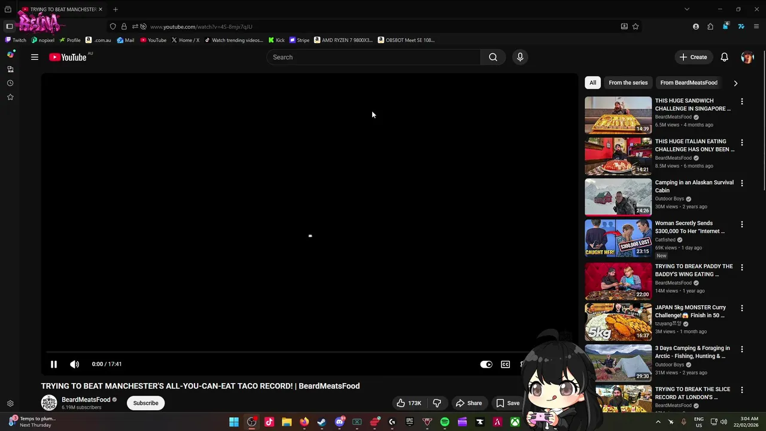Open options for Slice Record London video

(x=741, y=390)
